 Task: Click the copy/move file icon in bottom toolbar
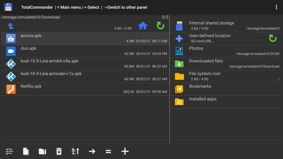(x=26, y=151)
